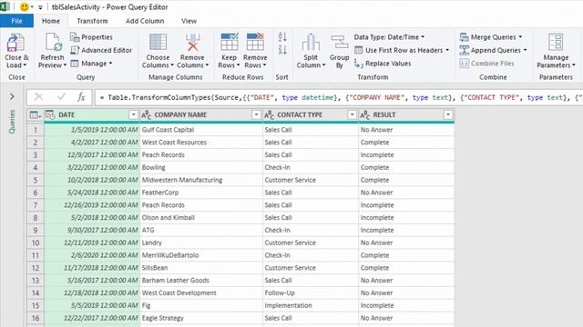The height and width of the screenshot is (327, 583).
Task: Click the table corner menu icon
Action: (35, 115)
